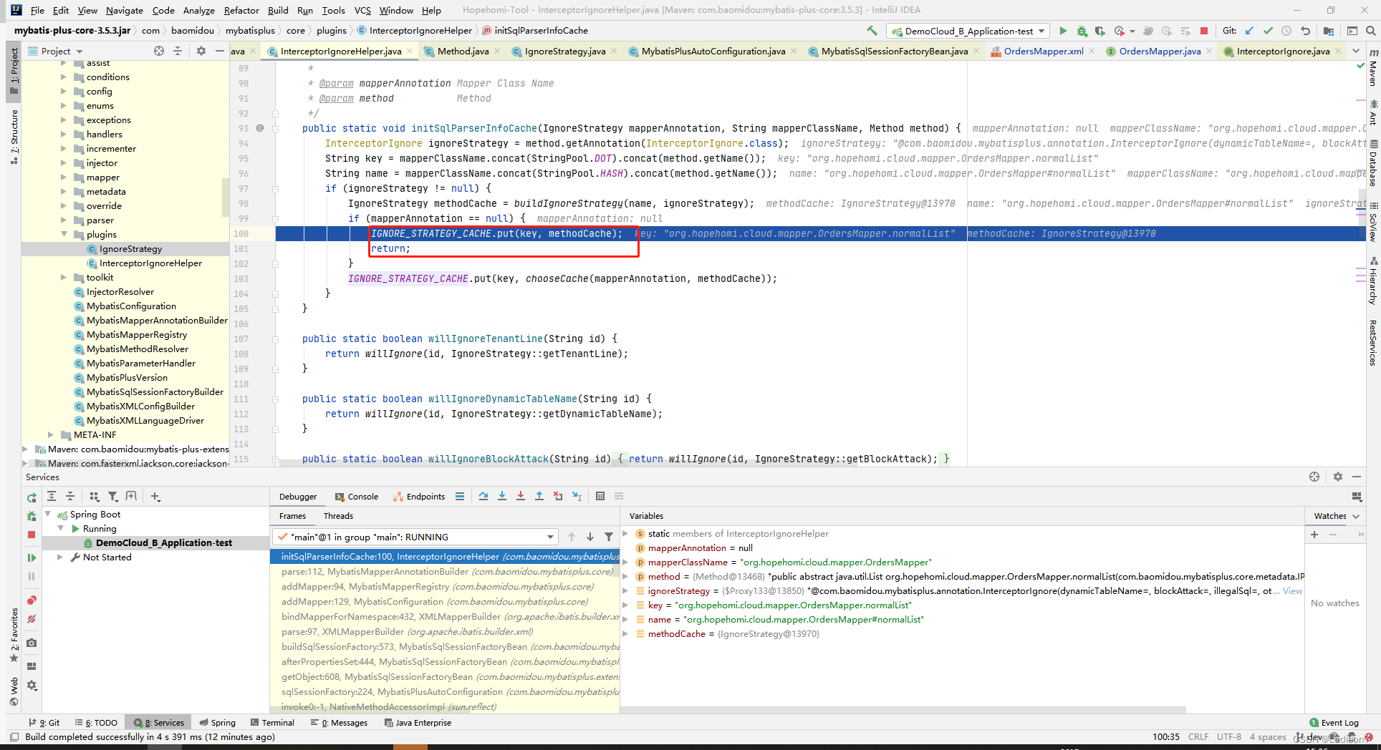Open Event Log in status bar
Image resolution: width=1381 pixels, height=750 pixels.
tap(1334, 722)
